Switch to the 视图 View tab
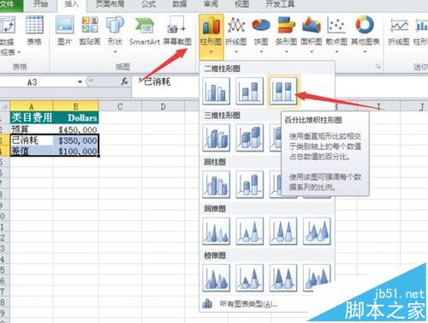 [241, 4]
